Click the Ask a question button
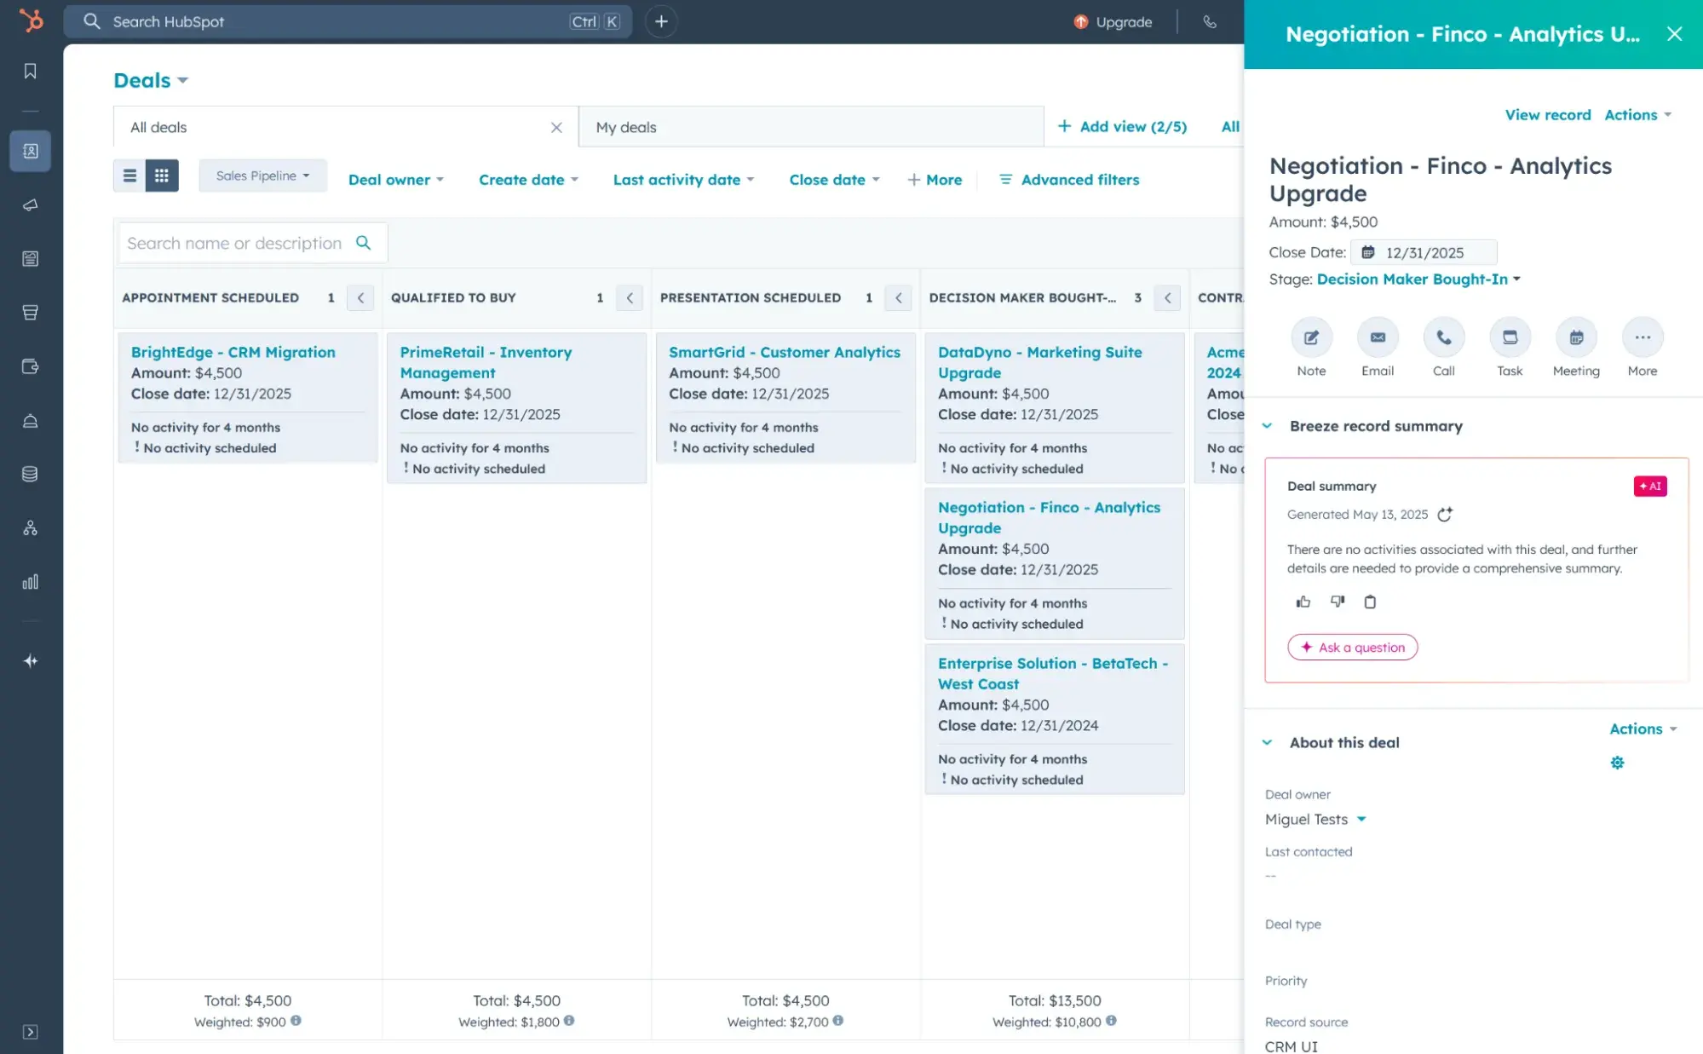Viewport: 1703px width, 1054px height. coord(1352,648)
